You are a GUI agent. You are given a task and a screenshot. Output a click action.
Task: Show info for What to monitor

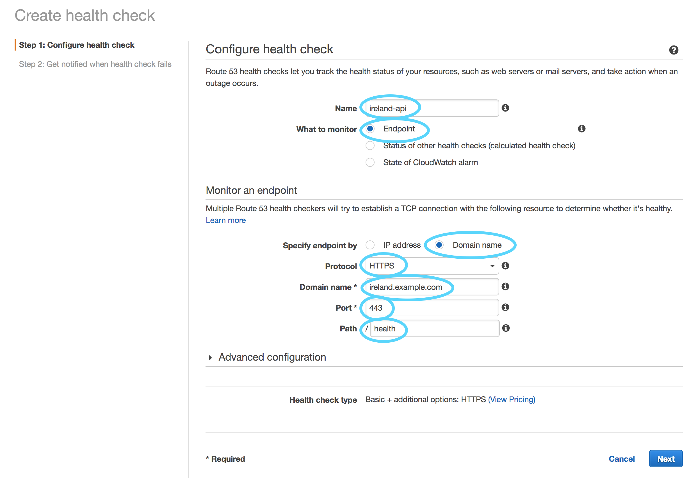[x=581, y=129]
